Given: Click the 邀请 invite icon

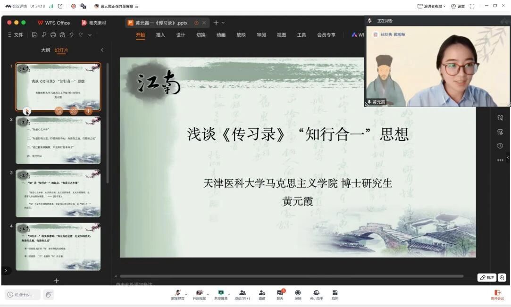Looking at the screenshot, I should [262, 293].
